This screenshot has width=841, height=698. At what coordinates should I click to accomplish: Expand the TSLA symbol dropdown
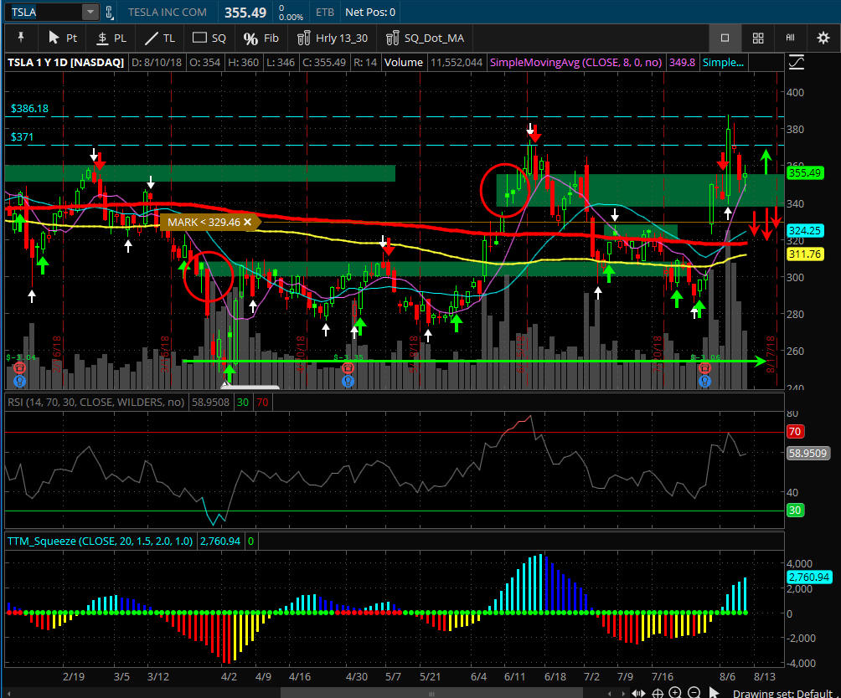point(90,13)
